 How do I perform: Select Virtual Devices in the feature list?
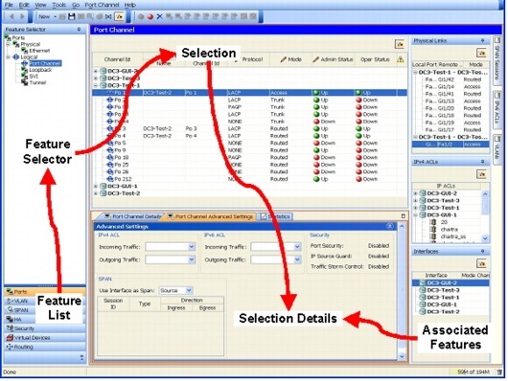(x=45, y=338)
